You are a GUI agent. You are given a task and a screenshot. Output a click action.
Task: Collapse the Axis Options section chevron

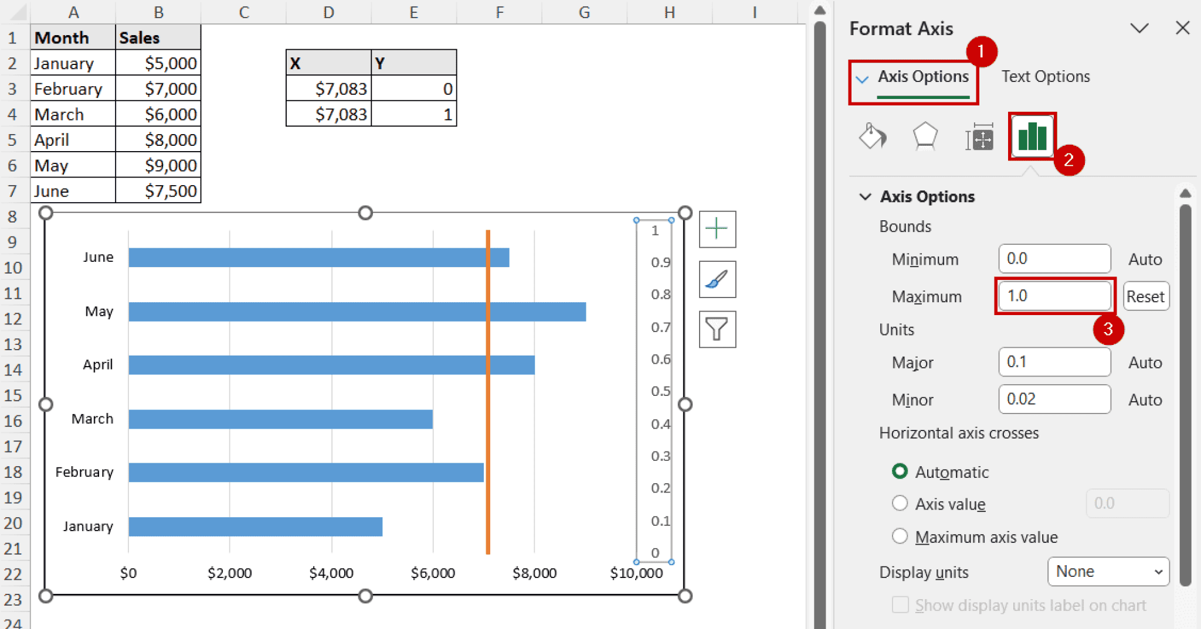[x=866, y=196]
